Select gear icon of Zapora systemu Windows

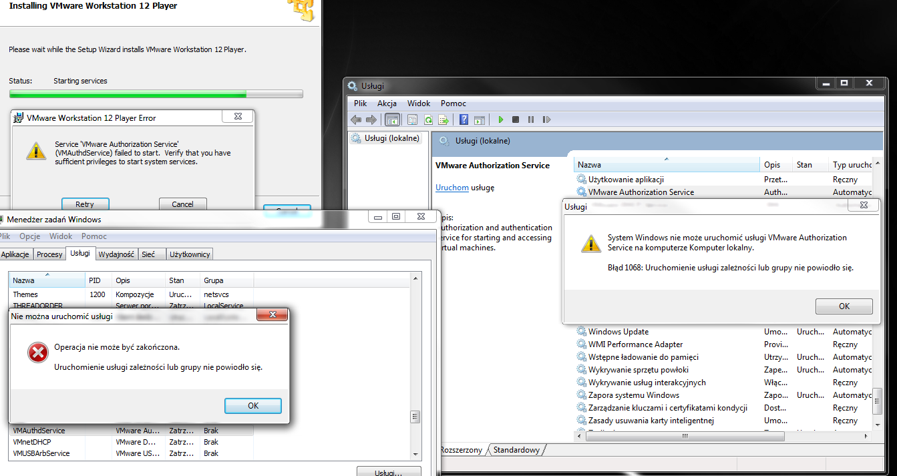tap(581, 395)
